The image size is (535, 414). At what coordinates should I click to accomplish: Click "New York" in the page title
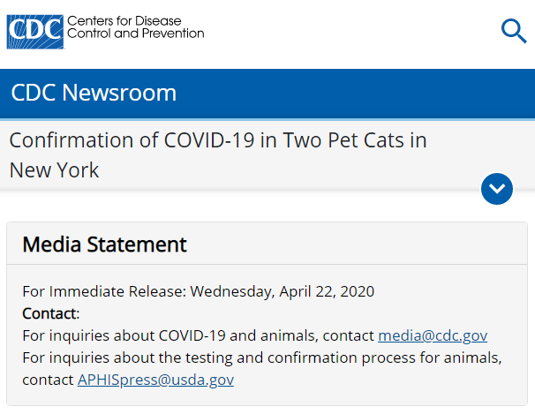(x=54, y=170)
